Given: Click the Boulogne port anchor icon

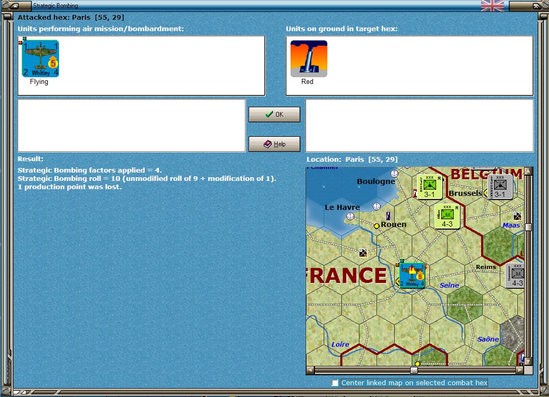Looking at the screenshot, I should (394, 173).
